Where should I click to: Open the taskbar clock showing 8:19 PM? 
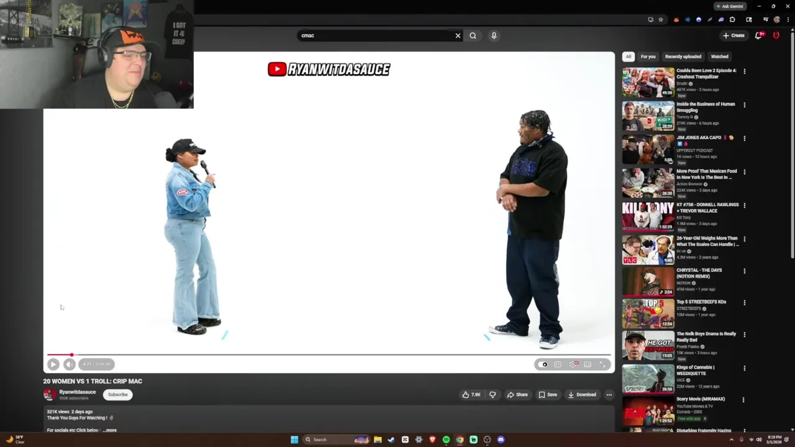click(775, 440)
